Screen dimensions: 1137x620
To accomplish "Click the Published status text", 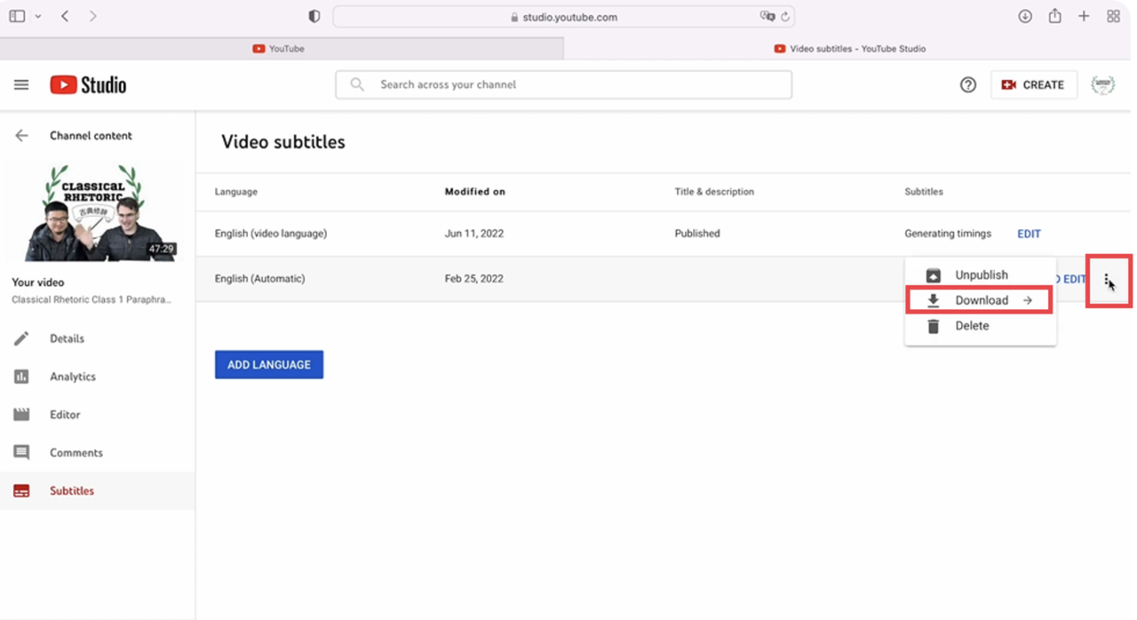I will pyautogui.click(x=697, y=234).
